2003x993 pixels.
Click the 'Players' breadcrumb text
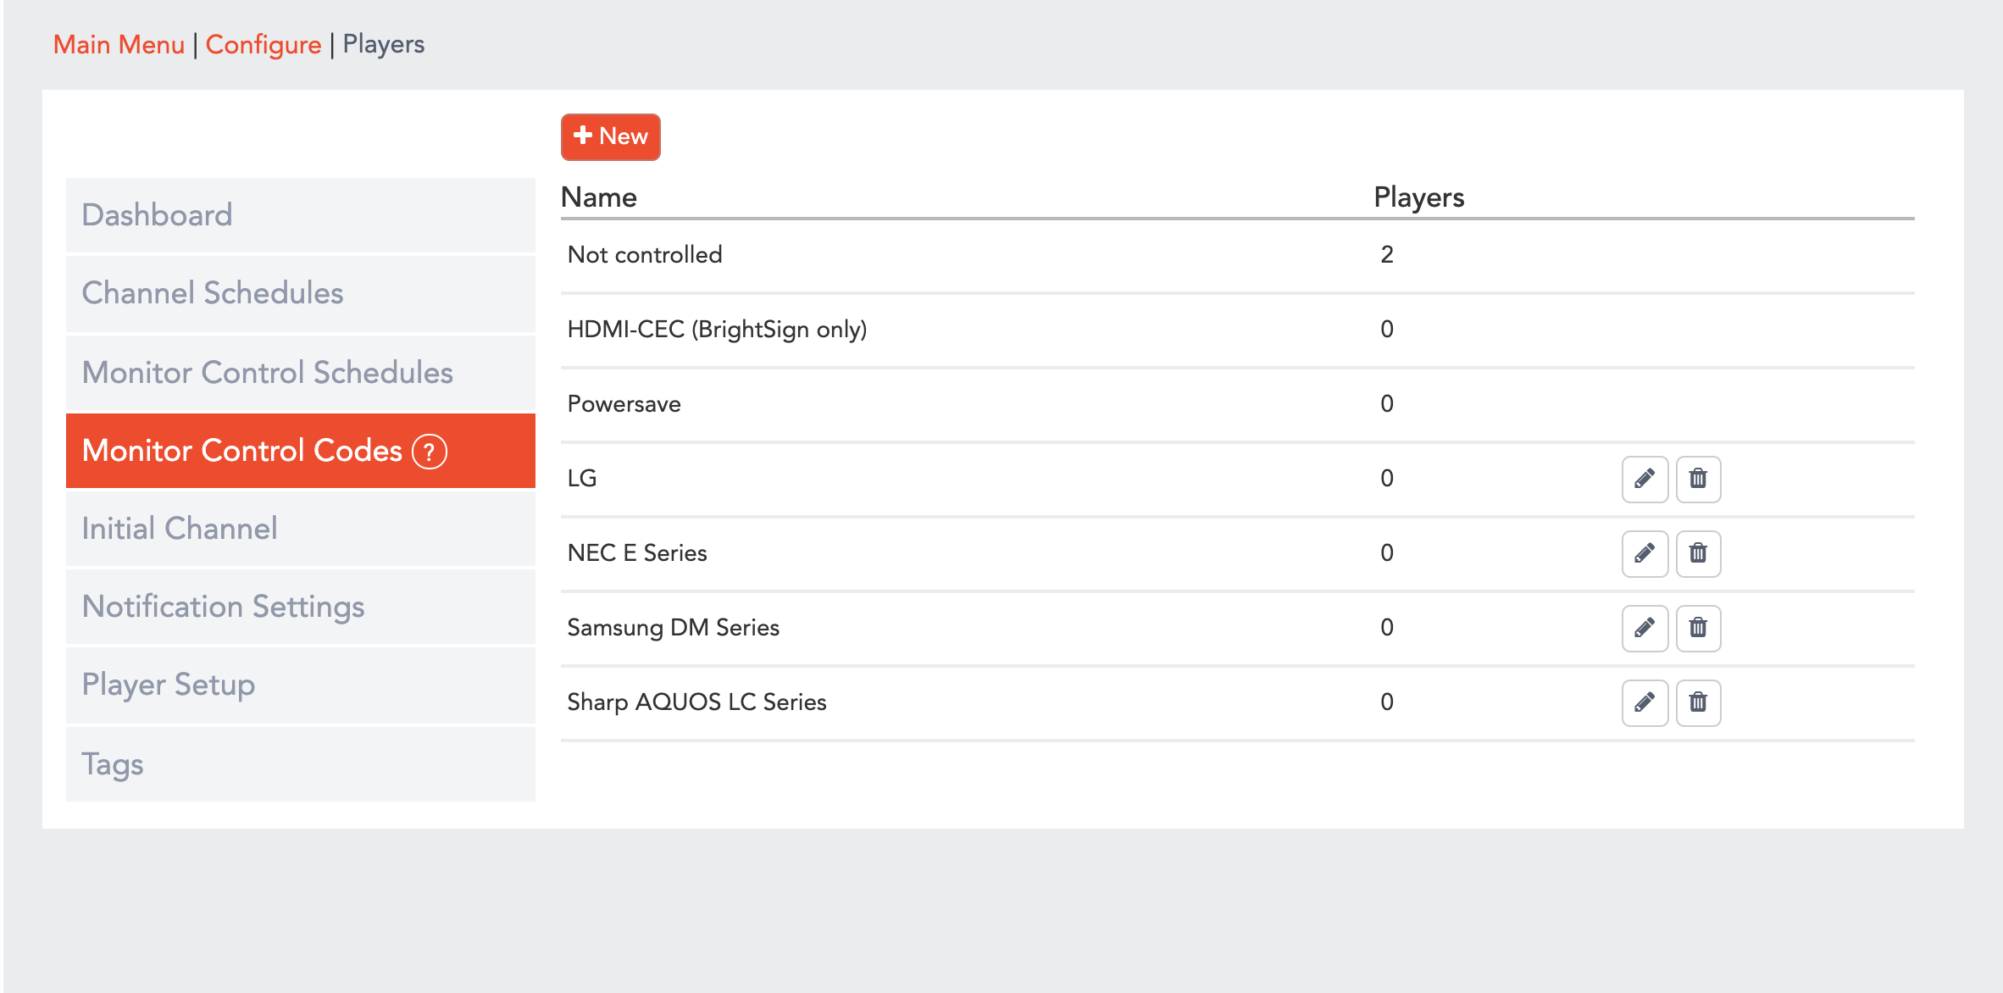coord(384,44)
